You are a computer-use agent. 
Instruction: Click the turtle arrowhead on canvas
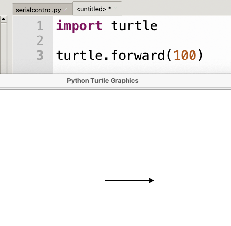[x=151, y=180]
